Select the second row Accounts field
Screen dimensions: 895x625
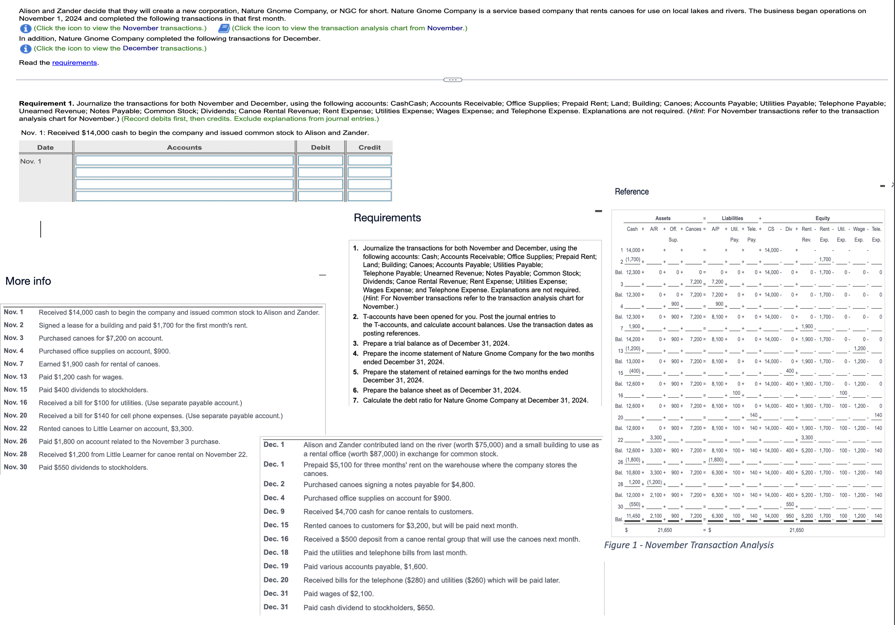(x=184, y=173)
